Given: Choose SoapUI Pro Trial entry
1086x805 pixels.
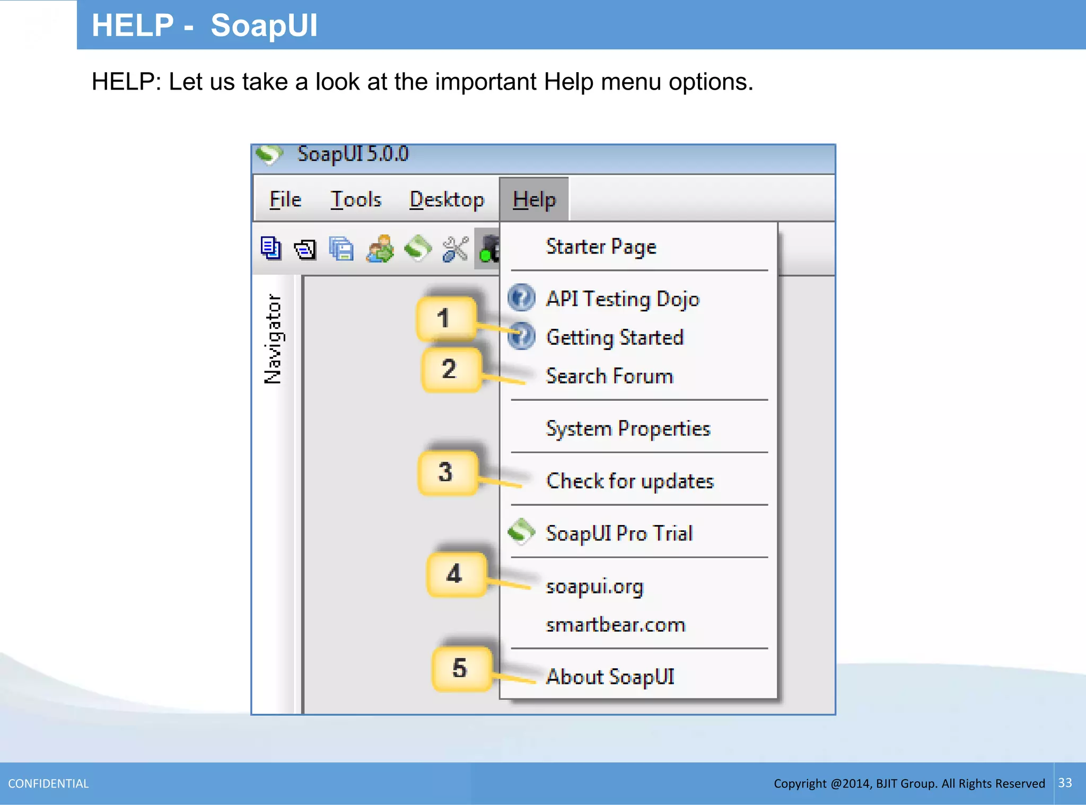Looking at the screenshot, I should click(638, 533).
